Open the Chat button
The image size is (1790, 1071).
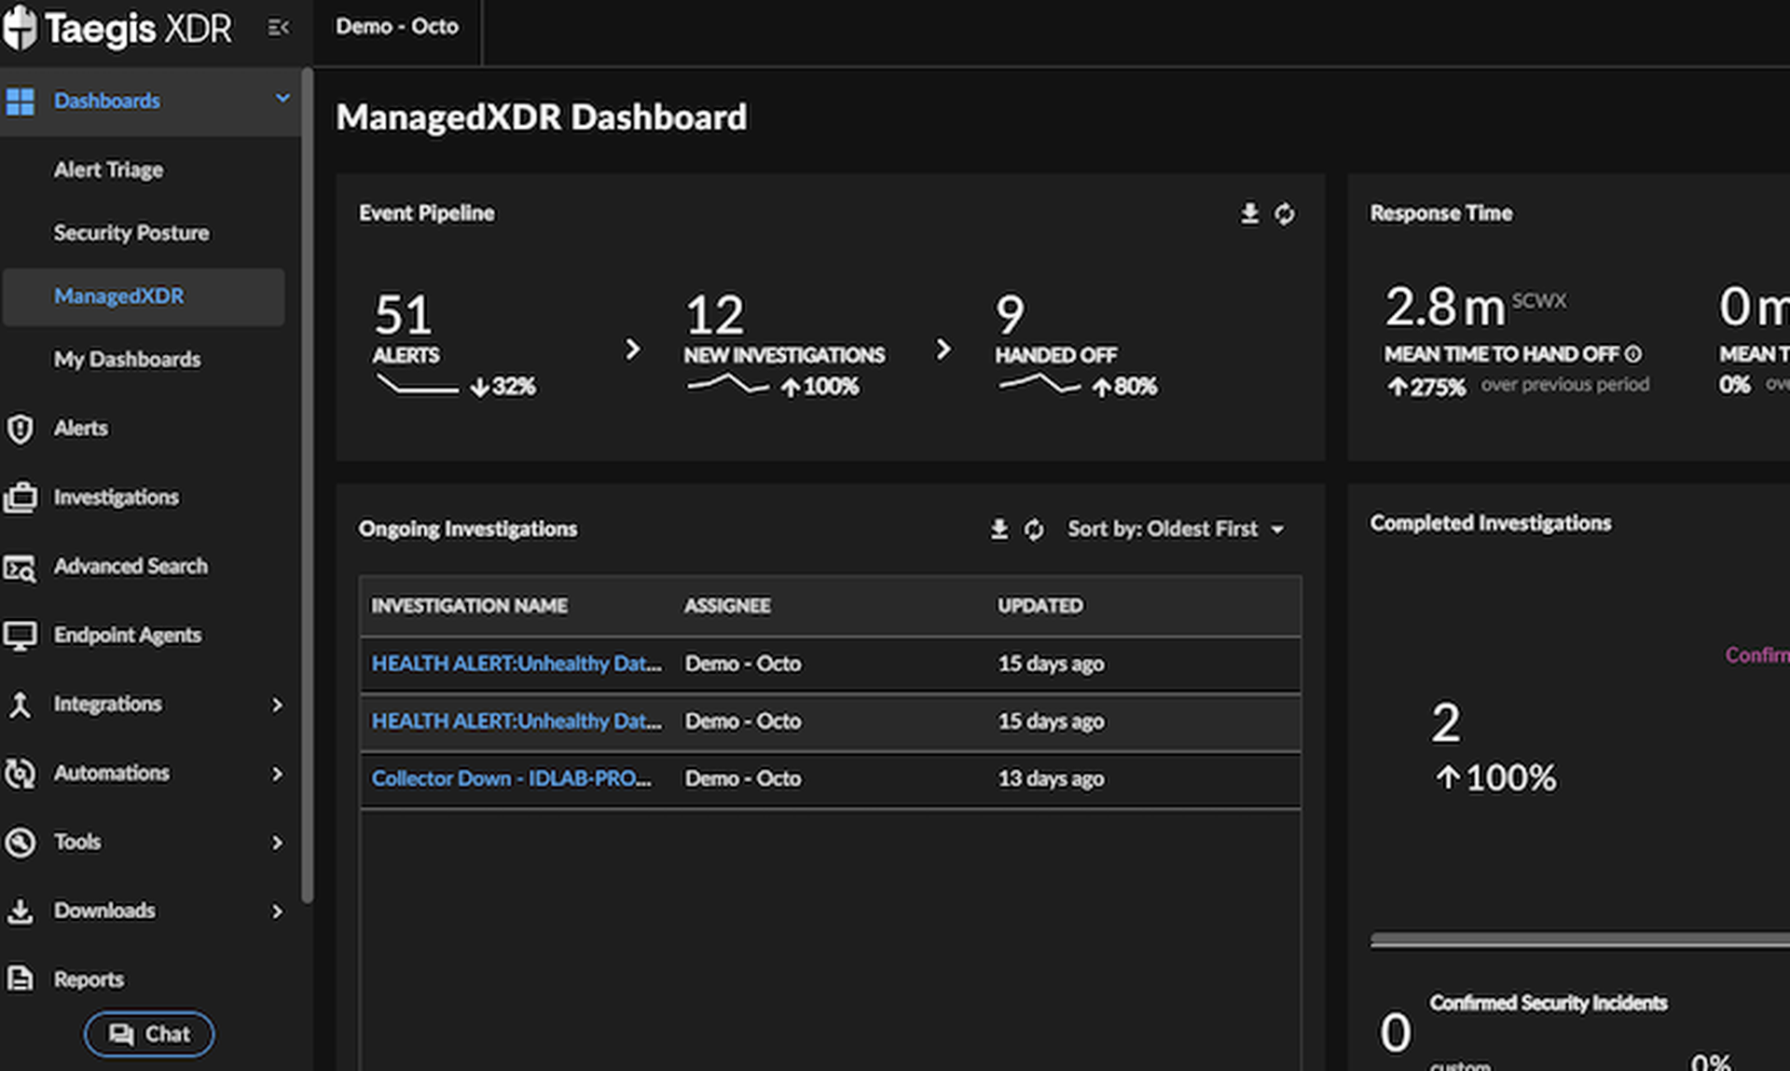pyautogui.click(x=149, y=1034)
